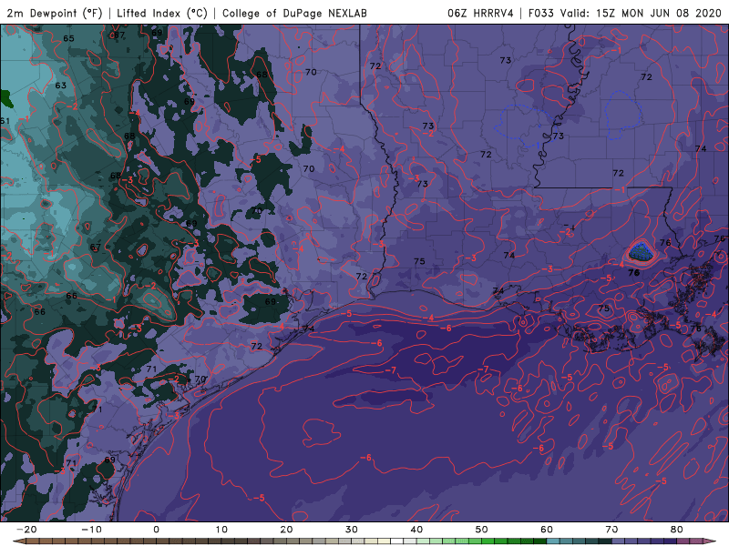Click the '2m Dewpoint (°F)' title text

pos(55,14)
